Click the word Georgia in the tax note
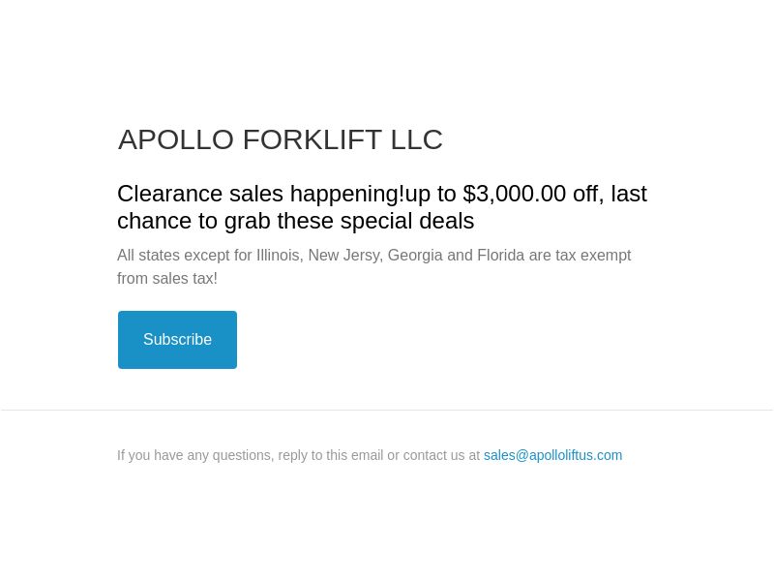774x581 pixels. tap(415, 256)
